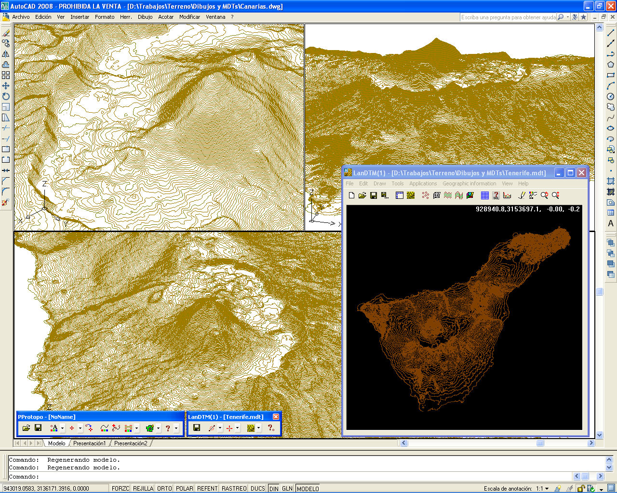Switch to Presentación1 layout tab
The image size is (617, 493).
[90, 443]
